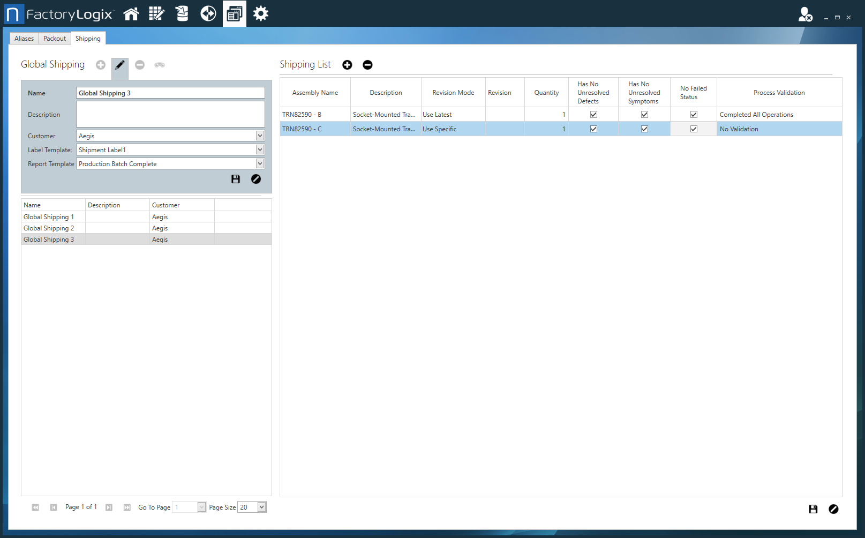Remove an item using Shipping List minus icon
This screenshot has height=538, width=865.
point(367,64)
